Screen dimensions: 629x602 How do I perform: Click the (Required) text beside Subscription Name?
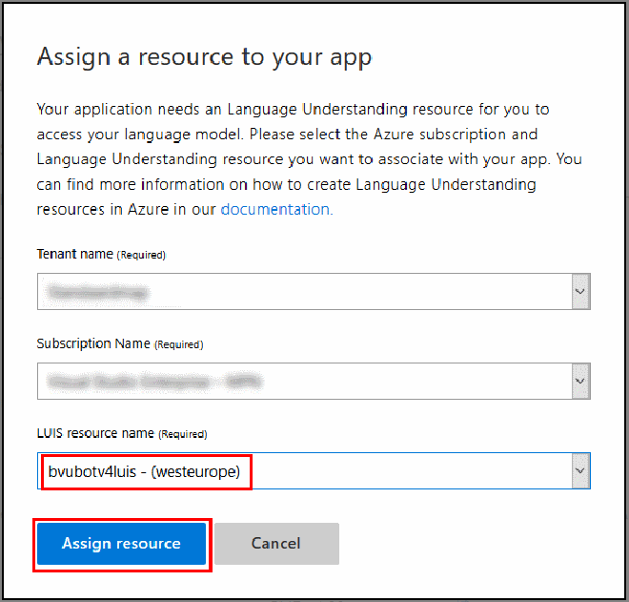(178, 344)
